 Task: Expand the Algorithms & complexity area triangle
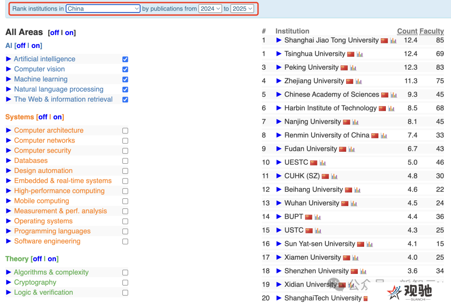click(x=9, y=272)
